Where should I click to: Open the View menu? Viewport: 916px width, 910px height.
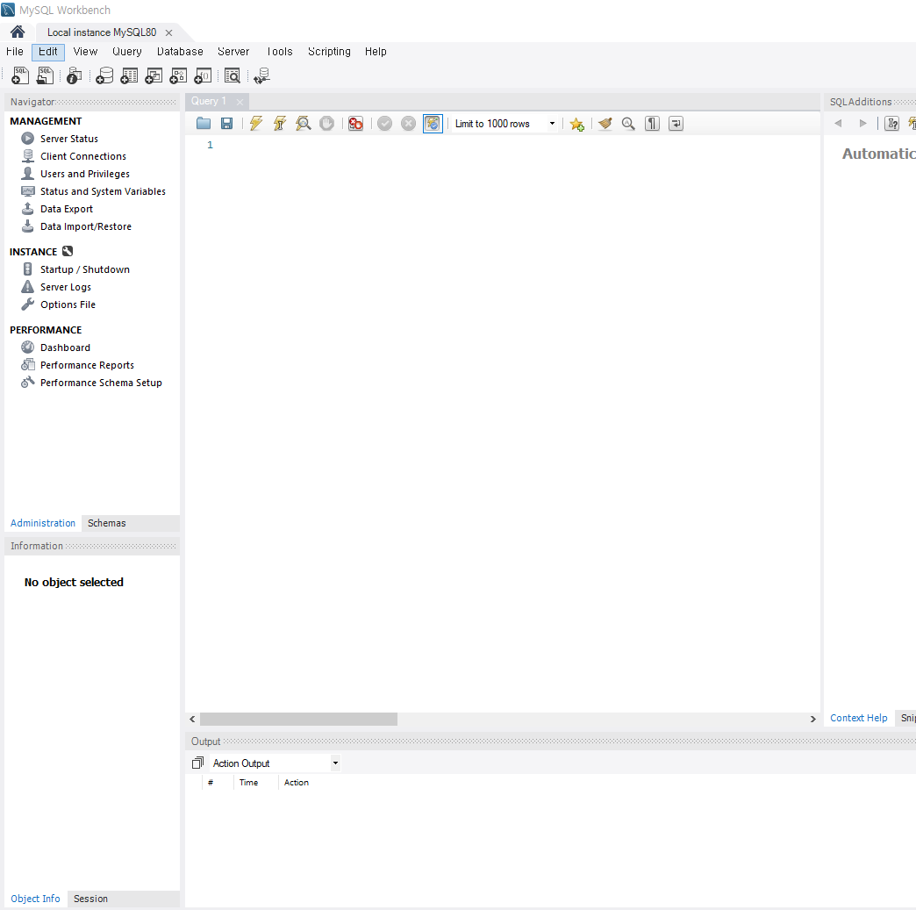point(85,52)
